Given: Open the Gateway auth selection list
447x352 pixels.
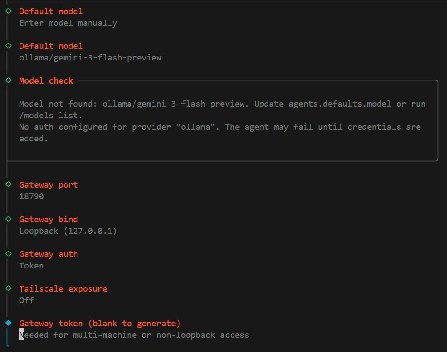Looking at the screenshot, I should pyautogui.click(x=49, y=254).
